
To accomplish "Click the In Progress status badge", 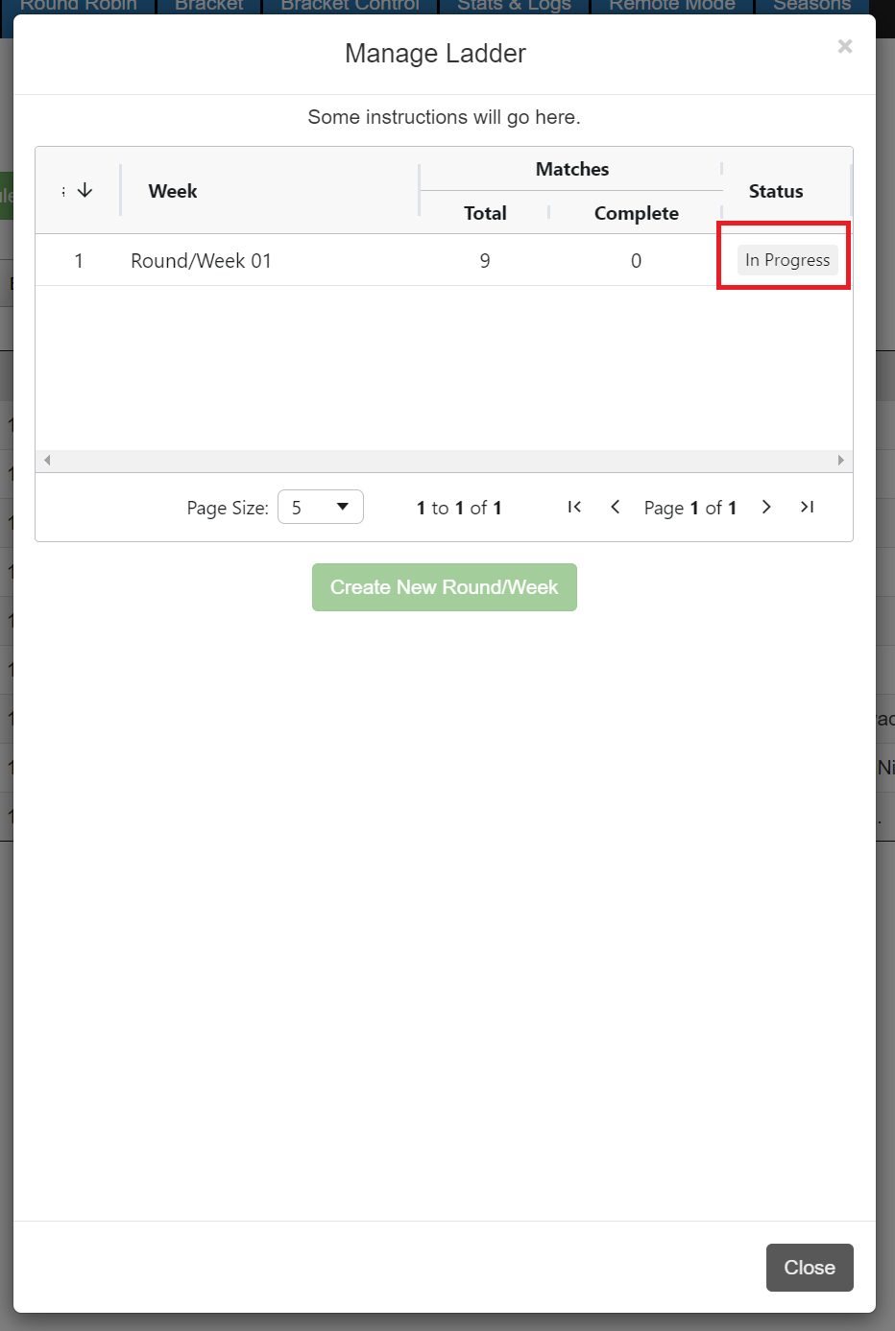I will tap(786, 260).
